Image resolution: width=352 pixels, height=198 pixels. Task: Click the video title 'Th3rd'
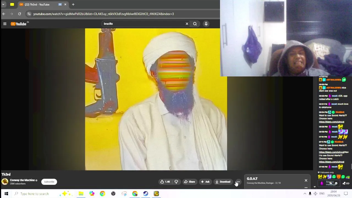point(6,174)
